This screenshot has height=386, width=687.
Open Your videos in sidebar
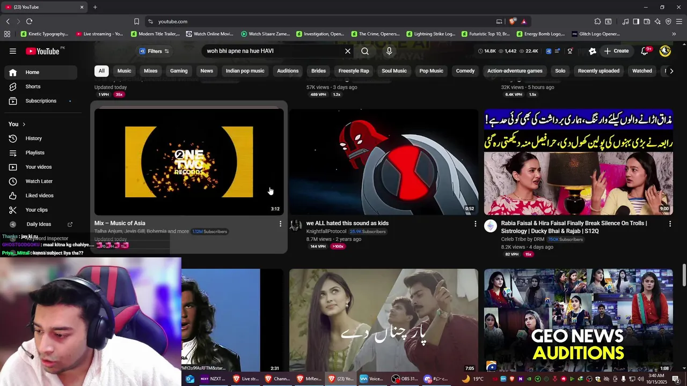pyautogui.click(x=41, y=167)
